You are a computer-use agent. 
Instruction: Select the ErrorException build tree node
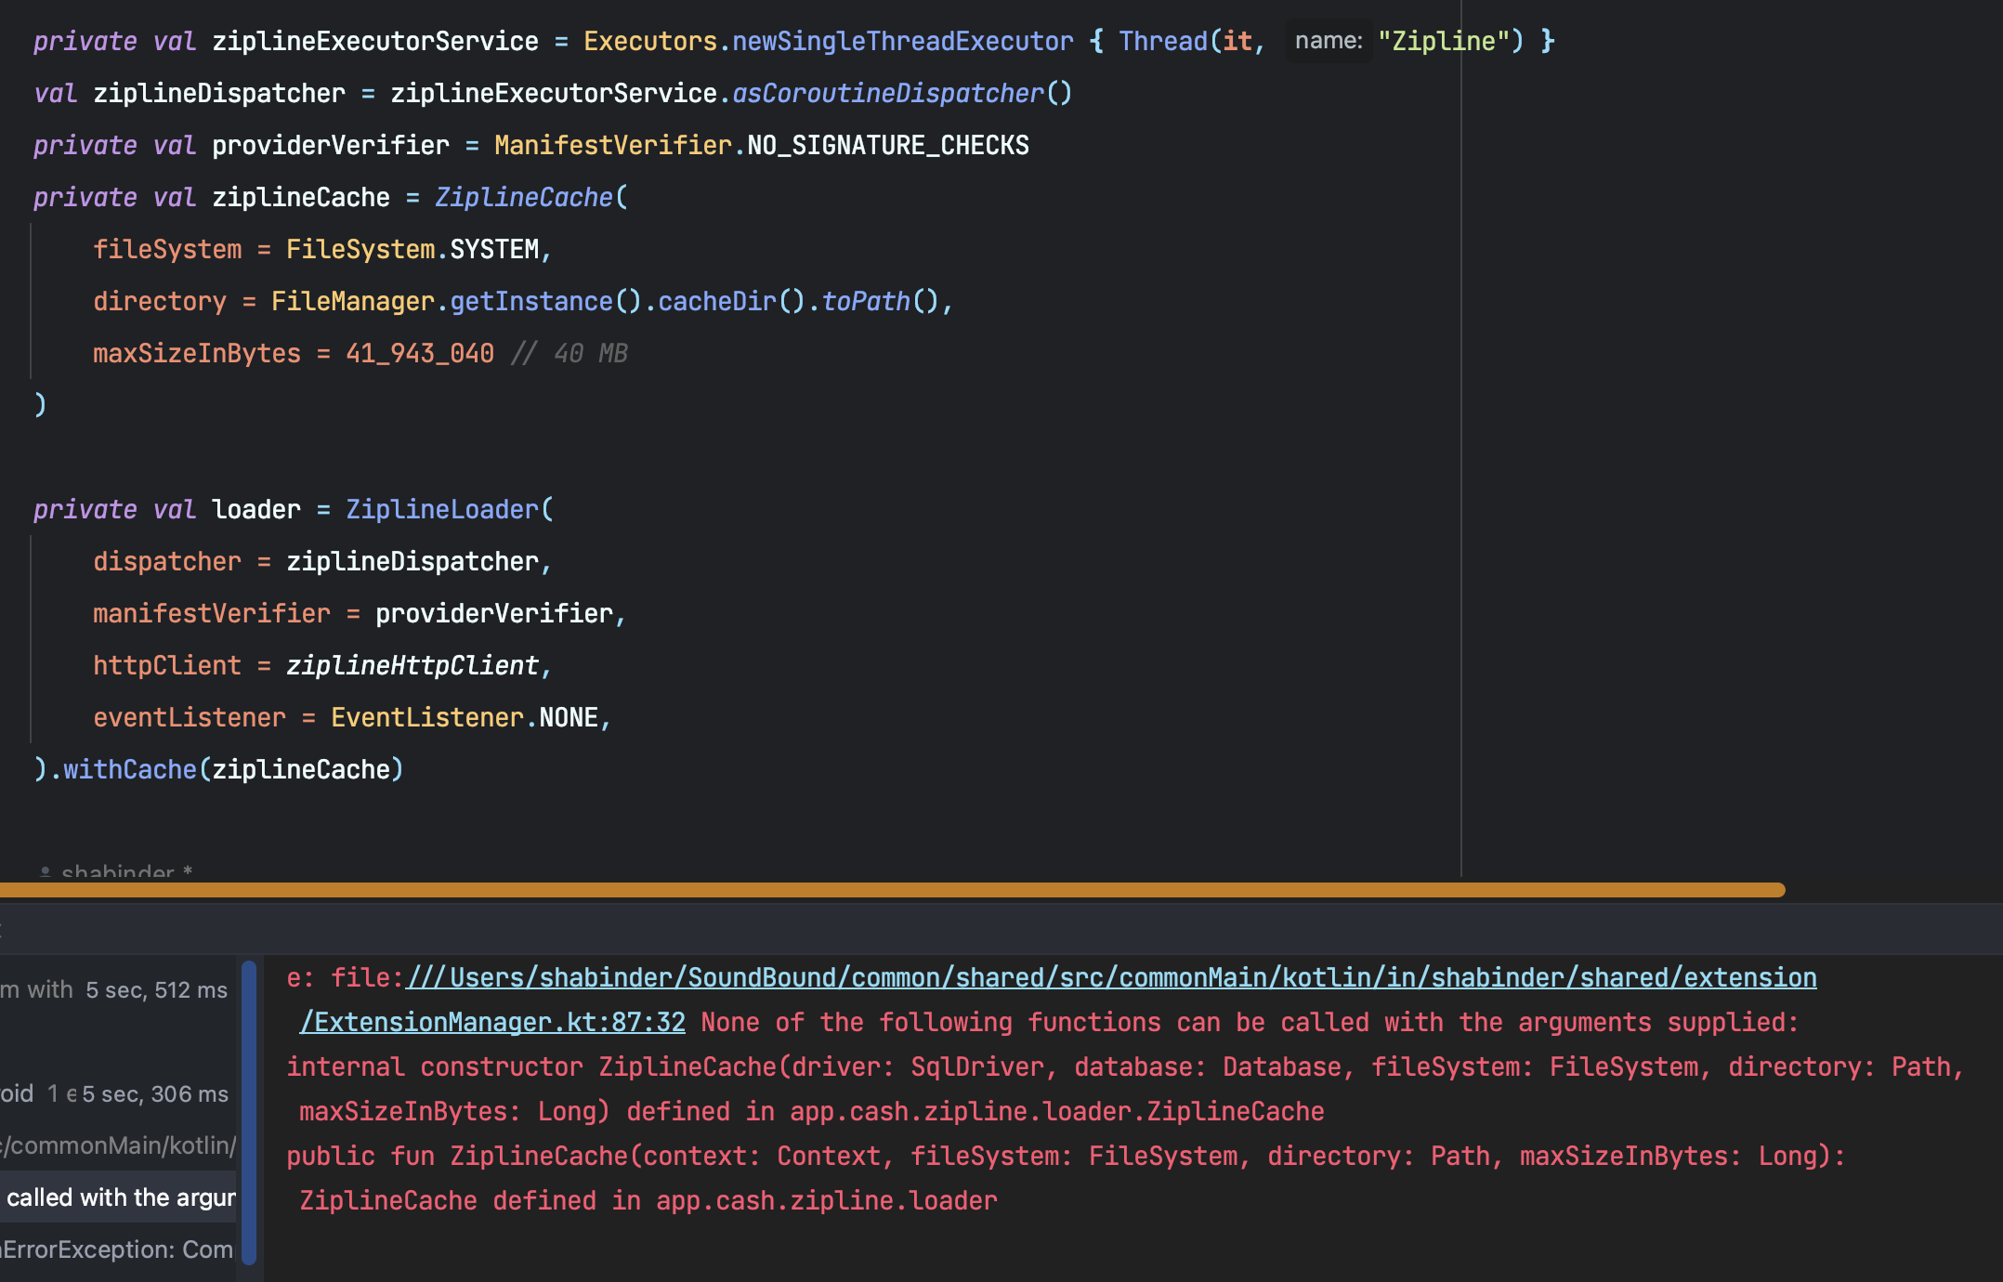(x=117, y=1249)
